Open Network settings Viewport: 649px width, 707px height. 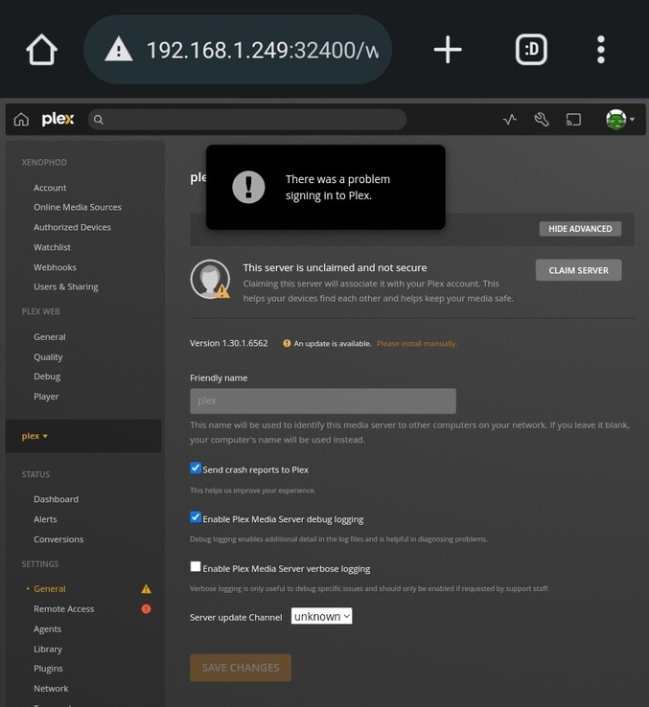point(51,689)
